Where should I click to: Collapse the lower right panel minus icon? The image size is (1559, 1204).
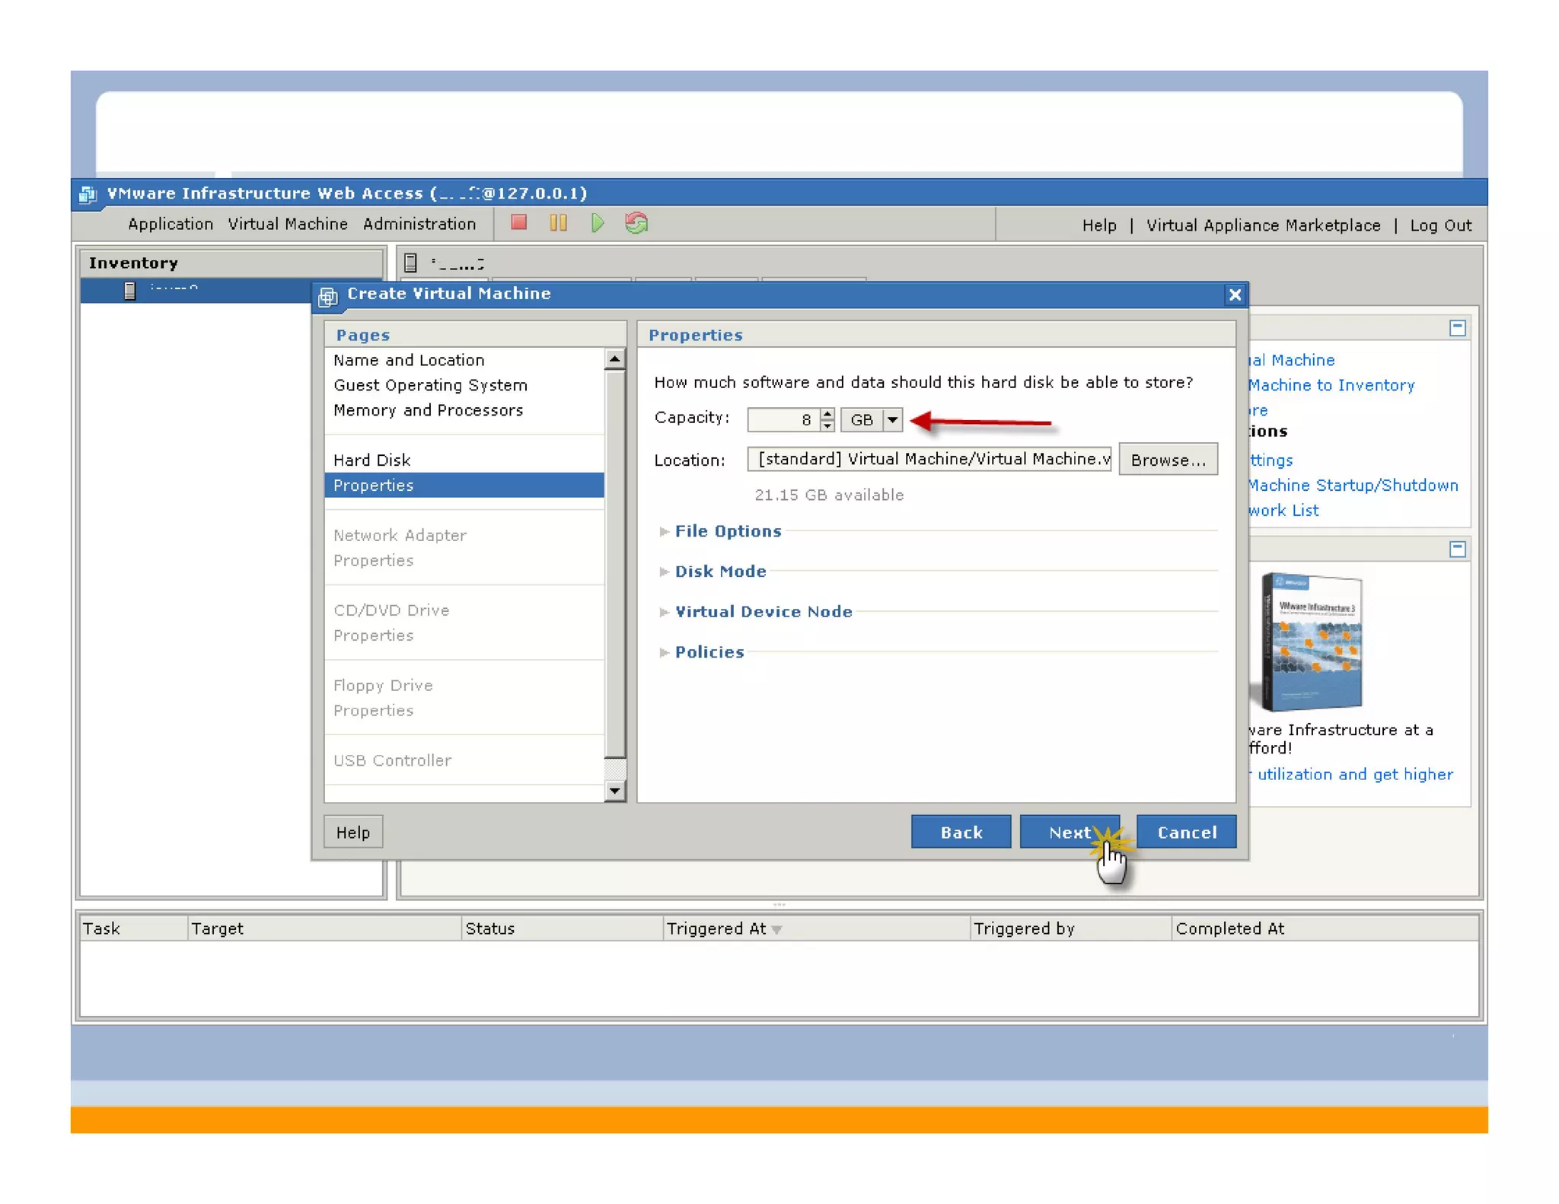(1457, 548)
